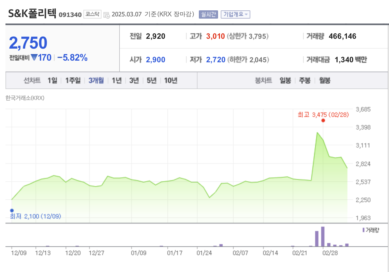
Task: Click the 2025.03.07 date text
Action: 127,14
